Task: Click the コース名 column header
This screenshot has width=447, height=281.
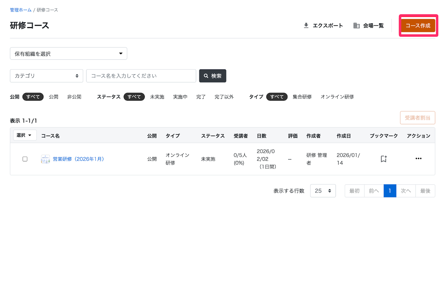Action: [50, 136]
